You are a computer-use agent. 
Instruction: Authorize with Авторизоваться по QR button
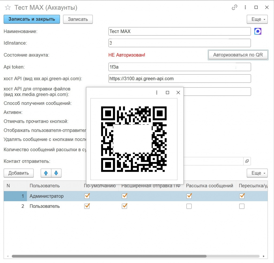(x=238, y=55)
